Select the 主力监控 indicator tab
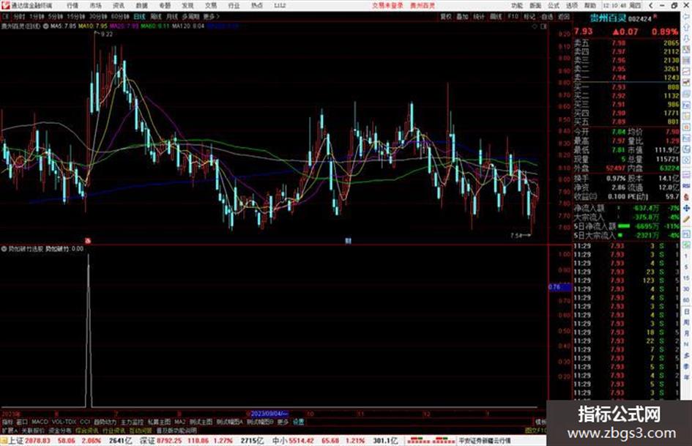Viewport: 692px width, 446px height. coord(132,422)
